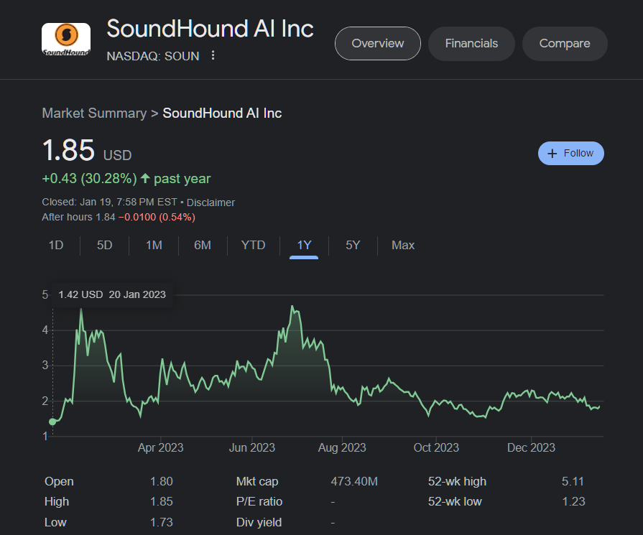This screenshot has width=643, height=535.
Task: Select the YTD chart range
Action: 253,245
